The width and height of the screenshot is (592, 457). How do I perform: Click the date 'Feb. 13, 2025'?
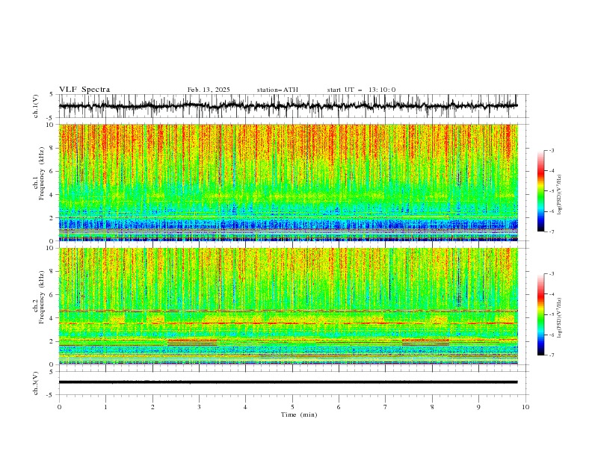coord(209,90)
